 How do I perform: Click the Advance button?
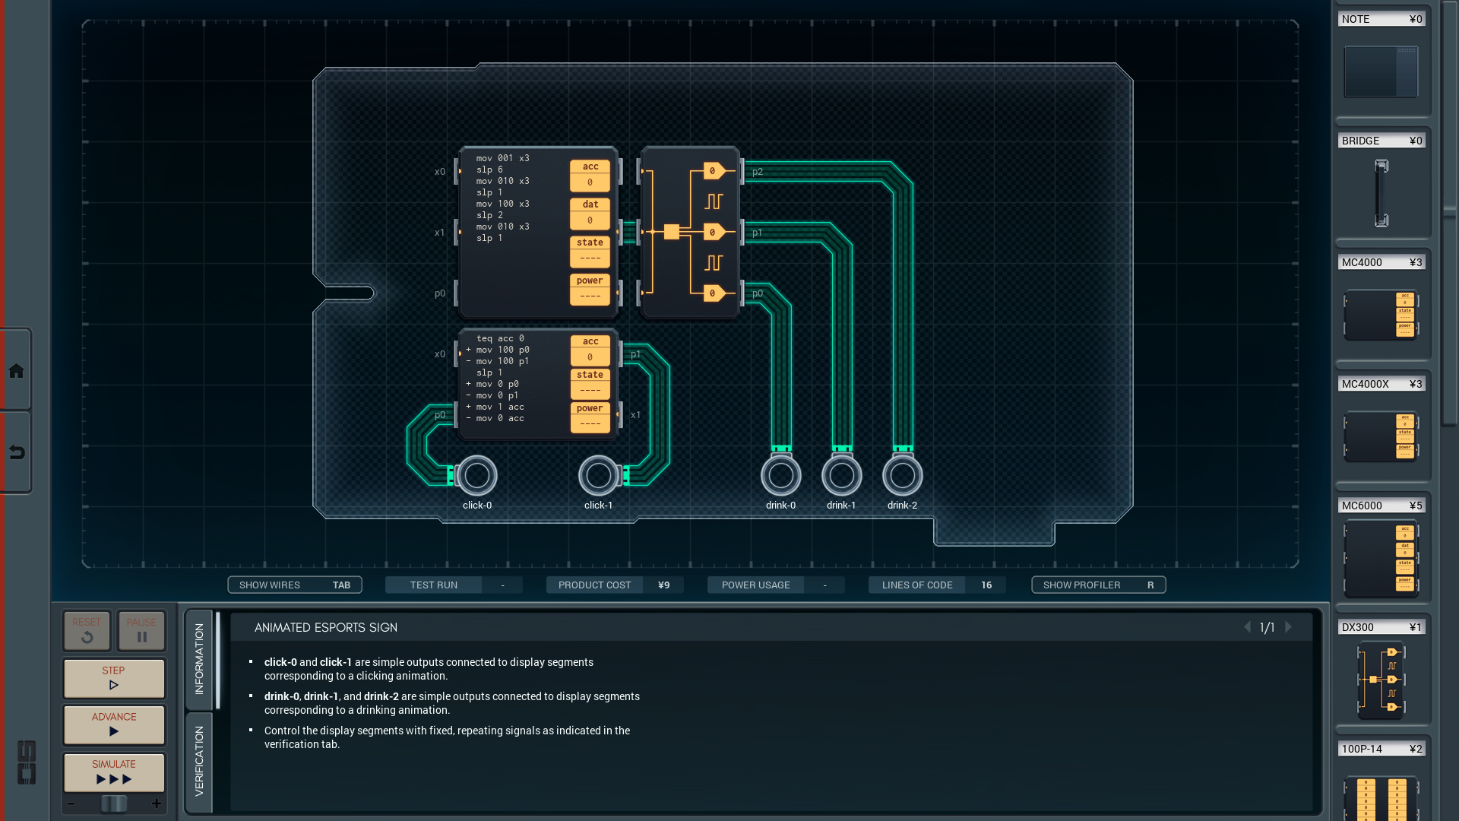(114, 724)
